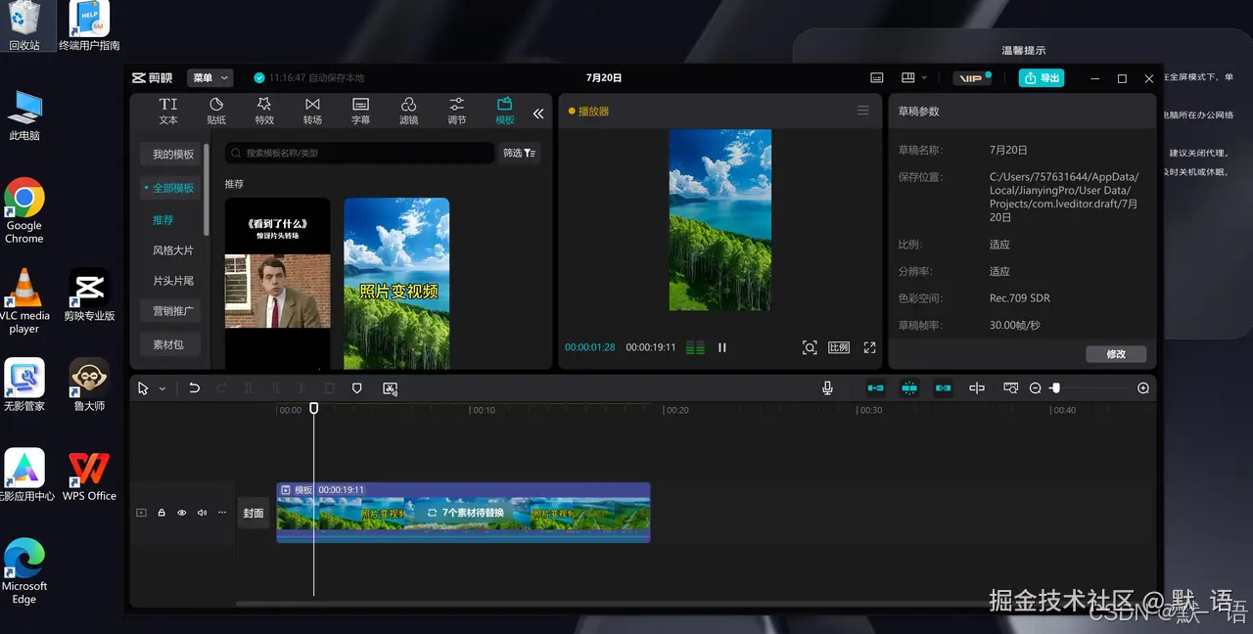This screenshot has height=634, width=1253.
Task: Open the 贴纸 stickers panel
Action: 216,111
